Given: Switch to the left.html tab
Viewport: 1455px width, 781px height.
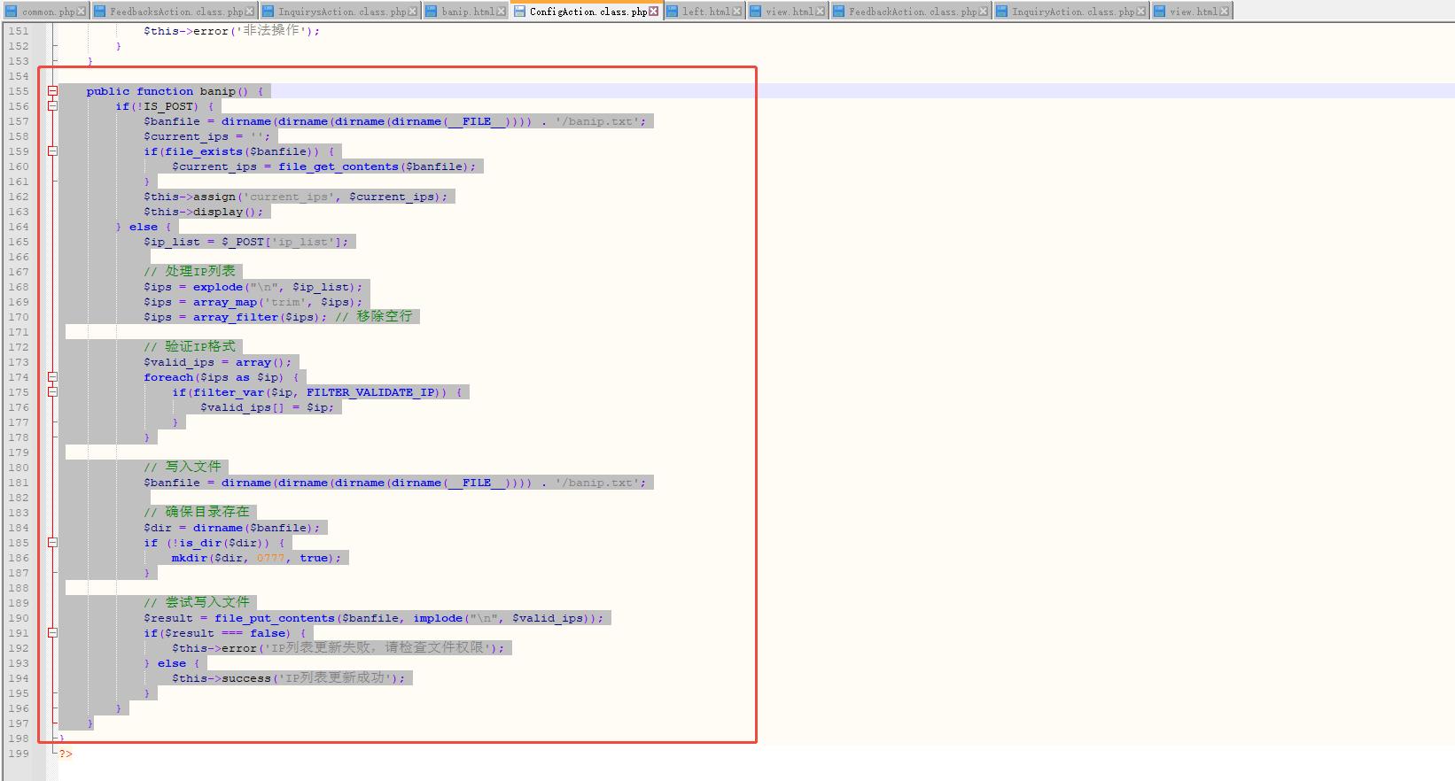Looking at the screenshot, I should point(705,12).
